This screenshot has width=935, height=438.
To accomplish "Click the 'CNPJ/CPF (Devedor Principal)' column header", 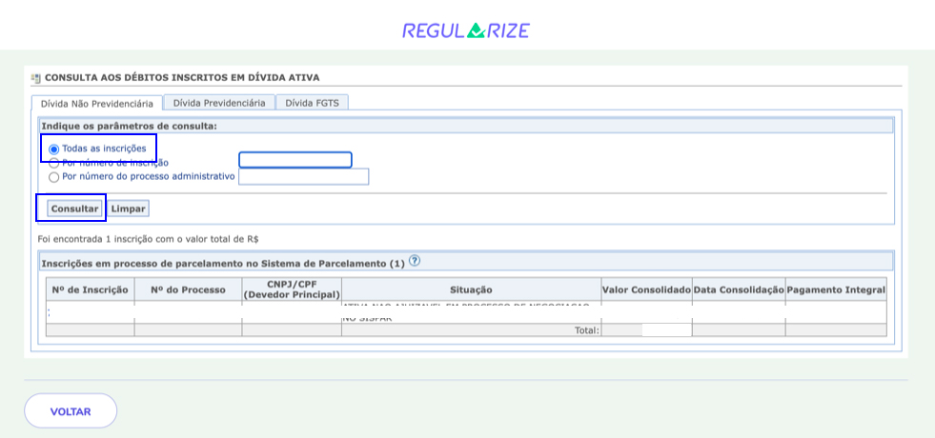I will click(x=292, y=289).
